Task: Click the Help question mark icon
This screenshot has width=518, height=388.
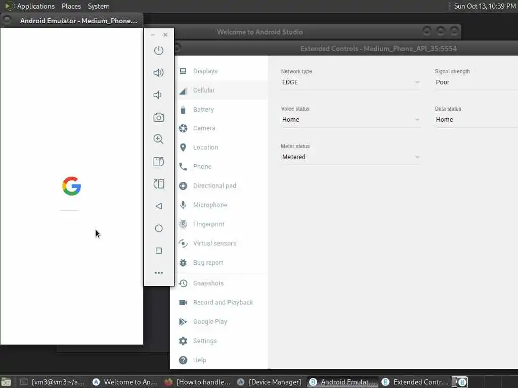Action: 183,360
